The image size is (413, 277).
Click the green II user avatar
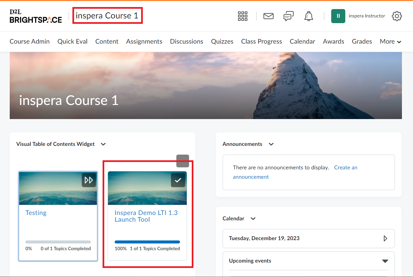coord(338,16)
